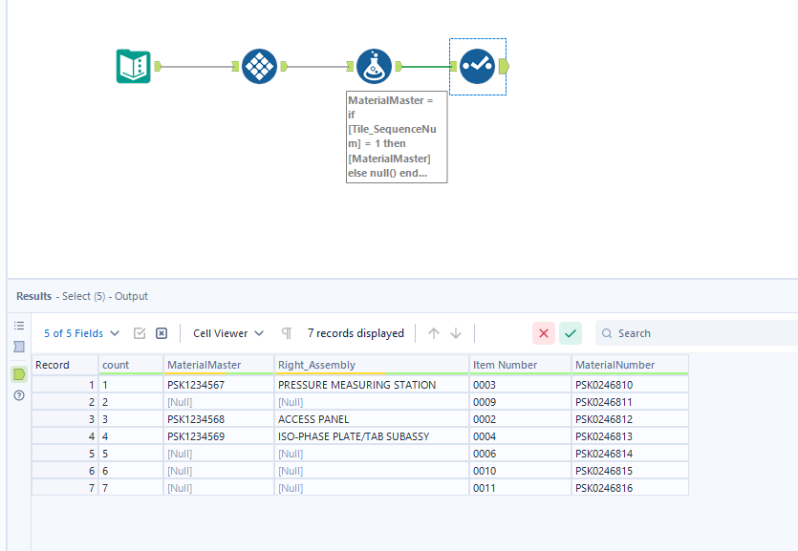Select Item Number cell 0011
The image size is (798, 551).
pos(520,488)
